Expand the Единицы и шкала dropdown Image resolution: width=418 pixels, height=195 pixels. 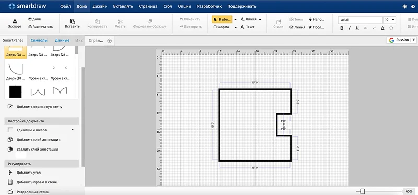tap(73, 130)
